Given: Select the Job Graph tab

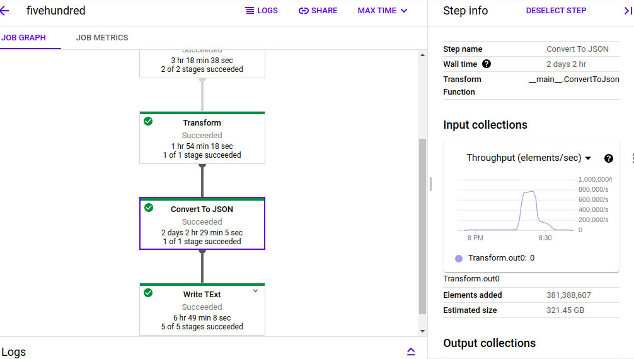Looking at the screenshot, I should coord(24,38).
